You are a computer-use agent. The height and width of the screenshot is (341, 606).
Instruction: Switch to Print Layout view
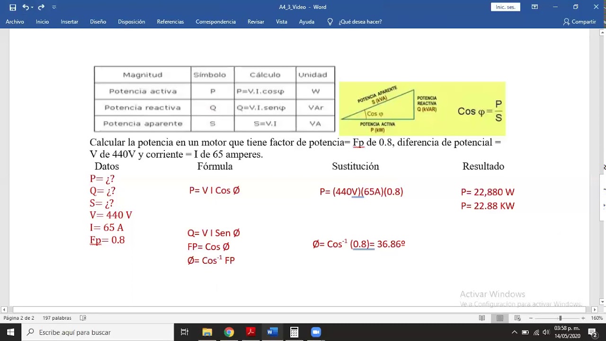pyautogui.click(x=499, y=318)
